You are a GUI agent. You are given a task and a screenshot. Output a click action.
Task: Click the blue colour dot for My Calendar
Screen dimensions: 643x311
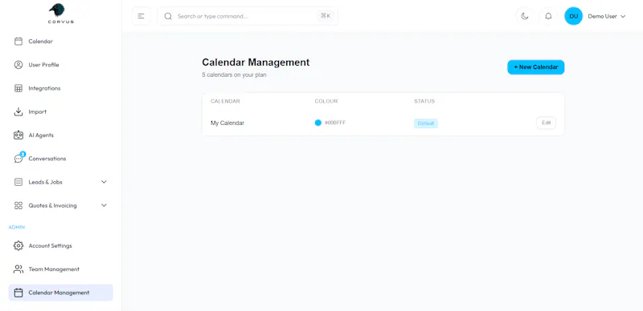pyautogui.click(x=317, y=123)
